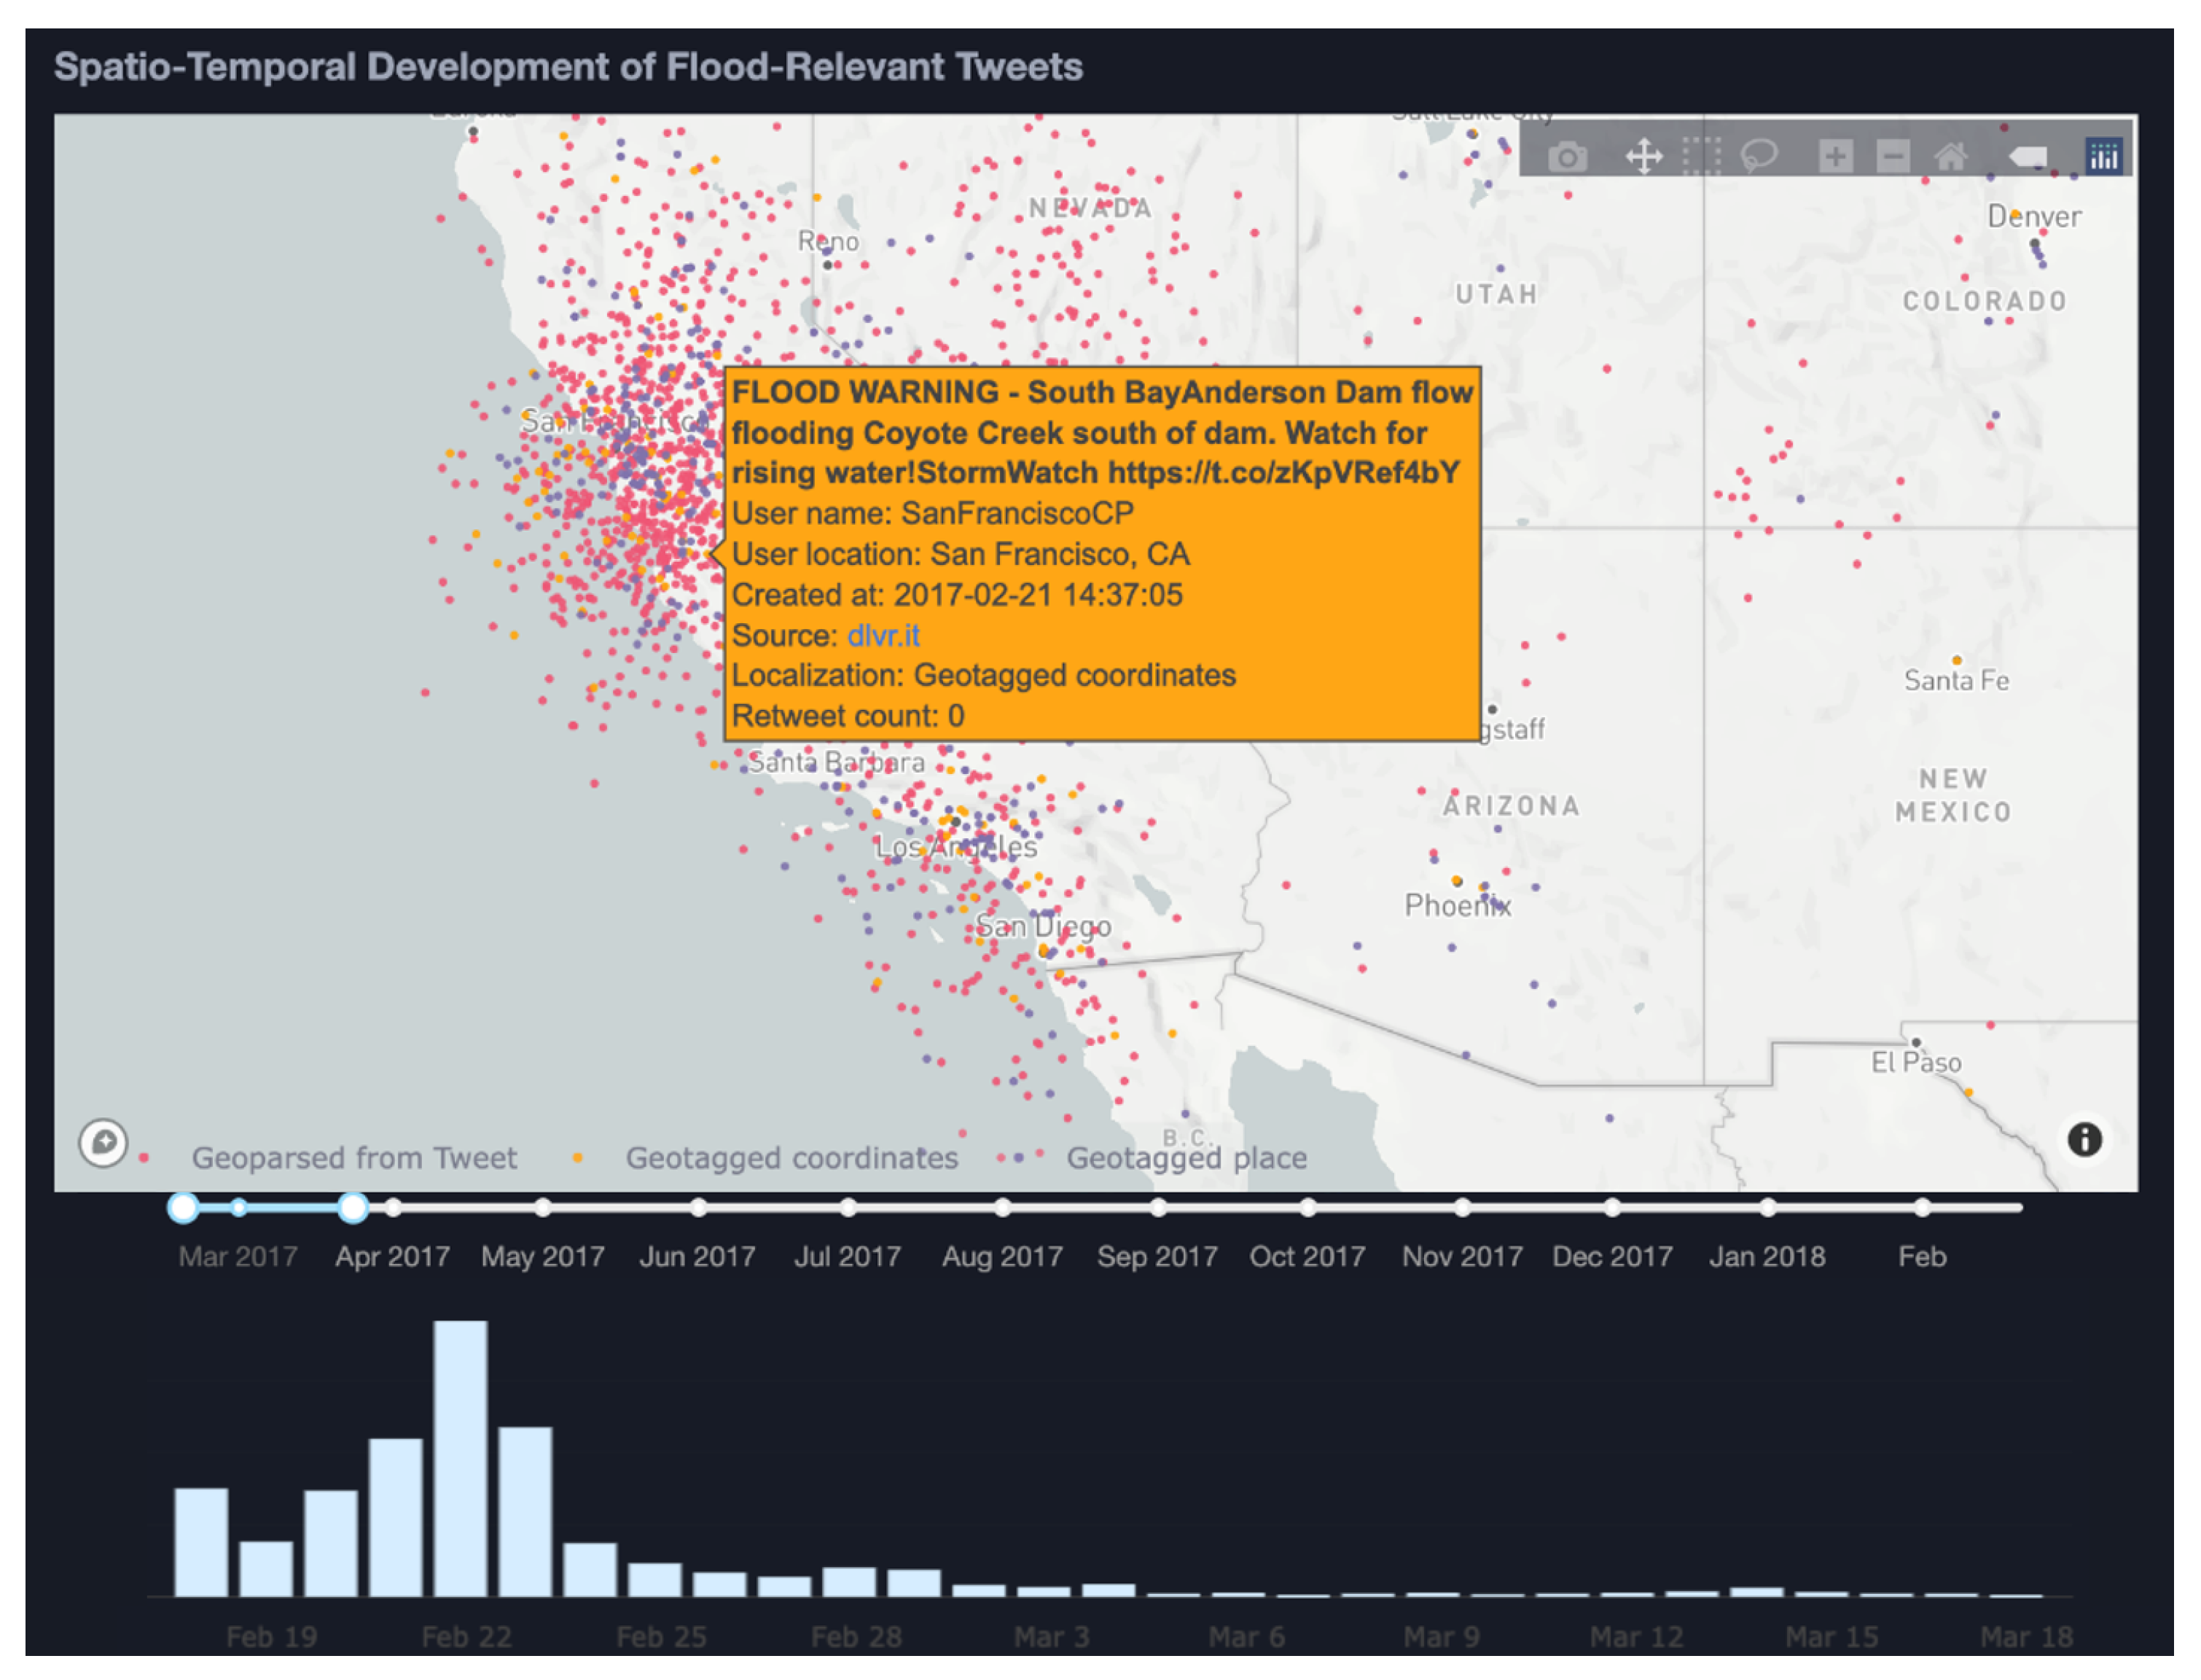Activate the Lasso Select tool
The width and height of the screenshot is (2201, 1680).
[x=1758, y=157]
